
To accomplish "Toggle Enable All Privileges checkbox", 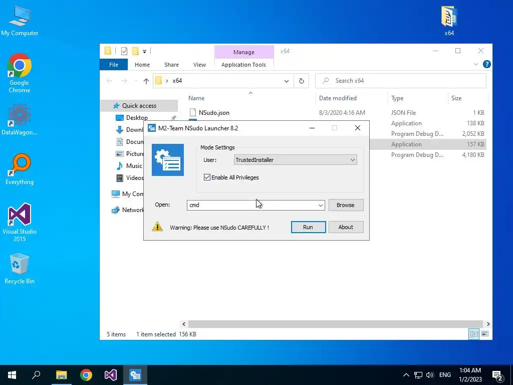I will pyautogui.click(x=207, y=177).
